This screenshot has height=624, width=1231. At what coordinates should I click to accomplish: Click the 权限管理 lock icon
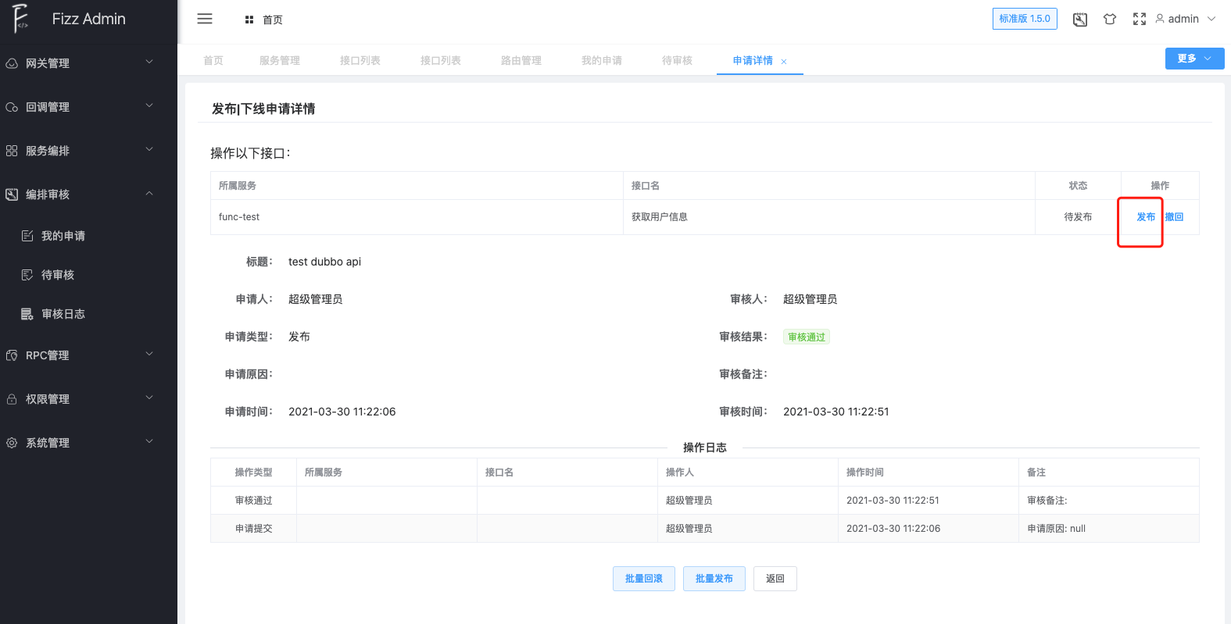pos(12,399)
